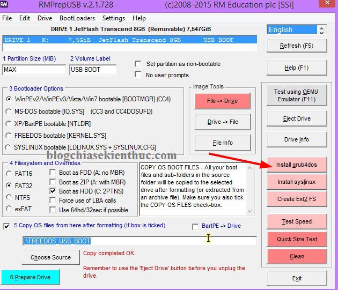338x290 pixels.
Task: Click the language spinner down arrow
Action: pyautogui.click(x=321, y=32)
